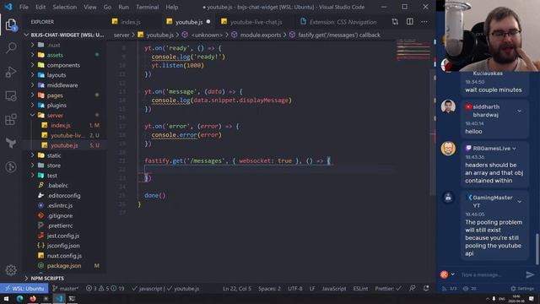This screenshot has height=304, width=540.
Task: Open the Search view in activity bar
Action: point(11,48)
